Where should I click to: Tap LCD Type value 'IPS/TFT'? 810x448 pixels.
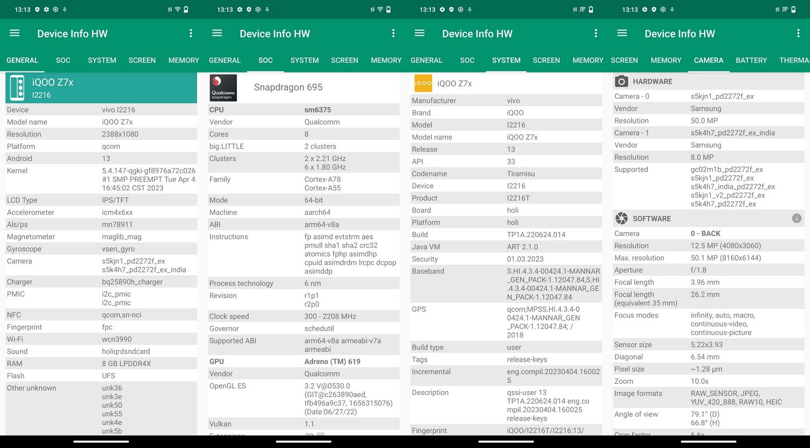click(x=115, y=200)
